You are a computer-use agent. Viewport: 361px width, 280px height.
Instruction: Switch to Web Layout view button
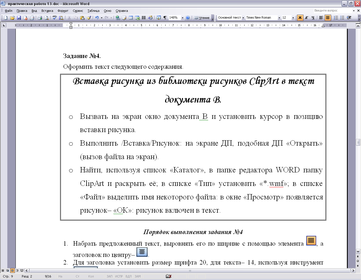coord(8,271)
